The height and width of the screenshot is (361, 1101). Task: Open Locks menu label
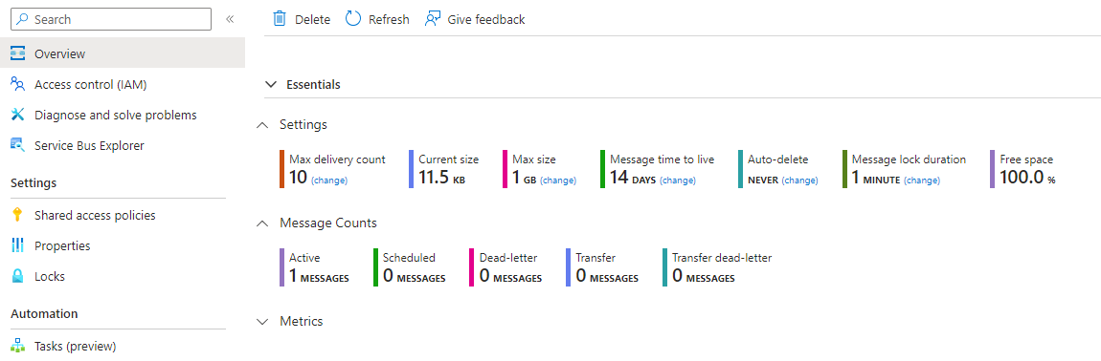click(50, 277)
